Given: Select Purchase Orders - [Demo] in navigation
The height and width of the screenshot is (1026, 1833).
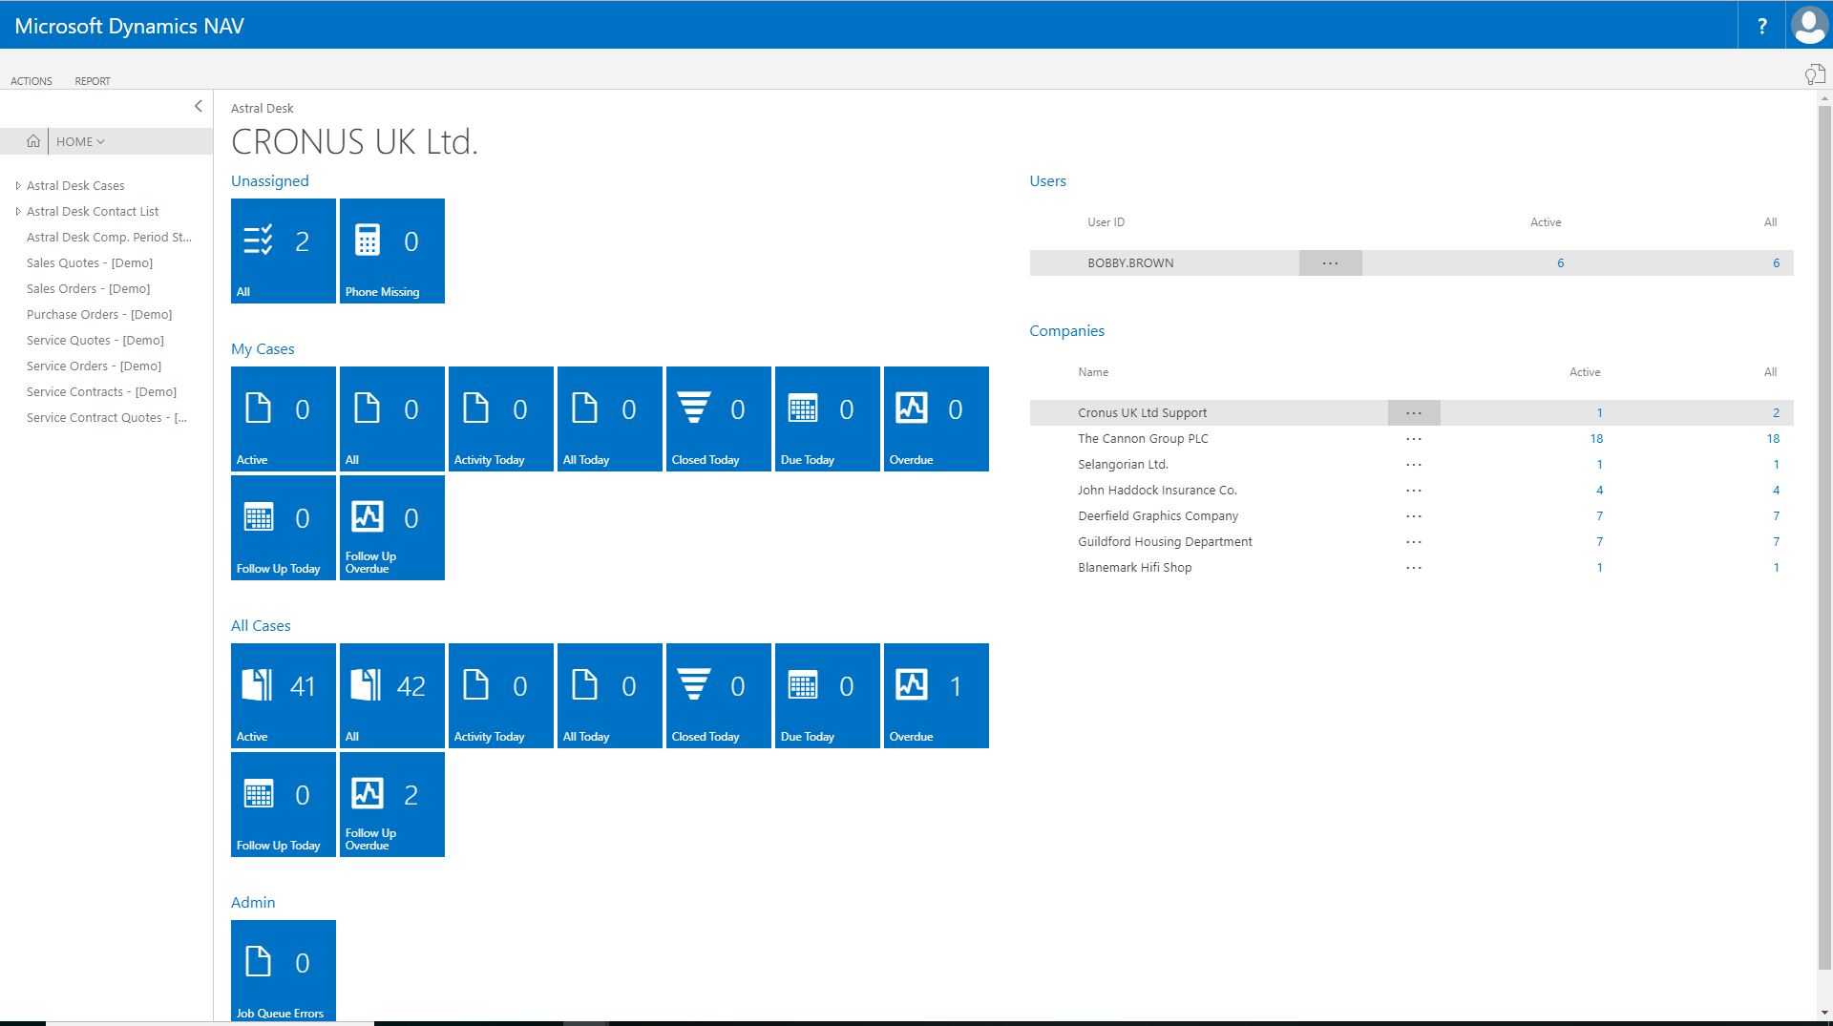Looking at the screenshot, I should click(x=99, y=315).
